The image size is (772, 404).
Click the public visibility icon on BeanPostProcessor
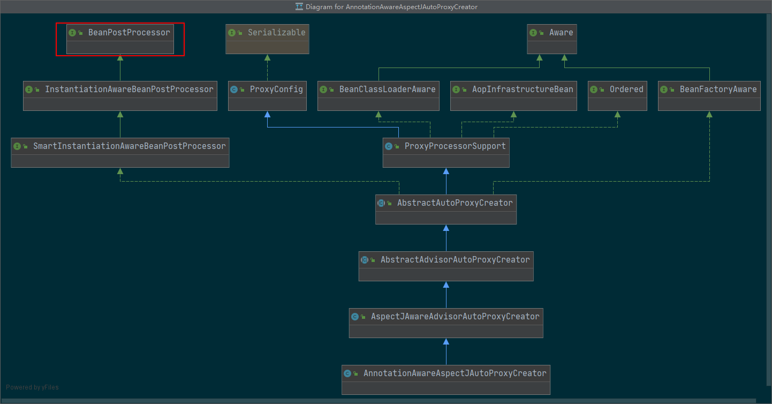point(81,33)
